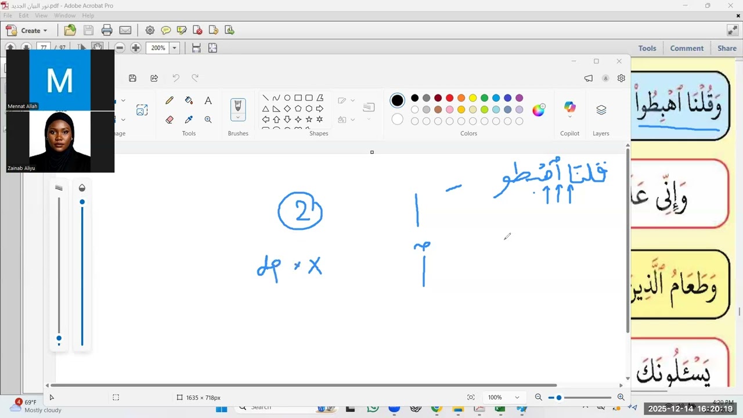Open the File menu in Acrobat
Screen dimensions: 743x418
tap(8, 16)
